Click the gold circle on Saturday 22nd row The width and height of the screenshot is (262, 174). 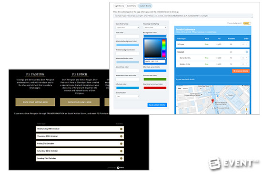[121, 151]
